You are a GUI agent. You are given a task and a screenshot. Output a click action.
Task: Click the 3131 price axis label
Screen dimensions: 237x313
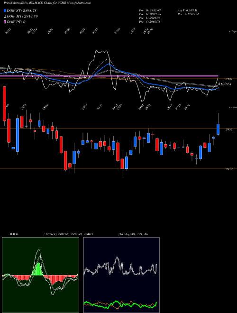click(x=228, y=79)
